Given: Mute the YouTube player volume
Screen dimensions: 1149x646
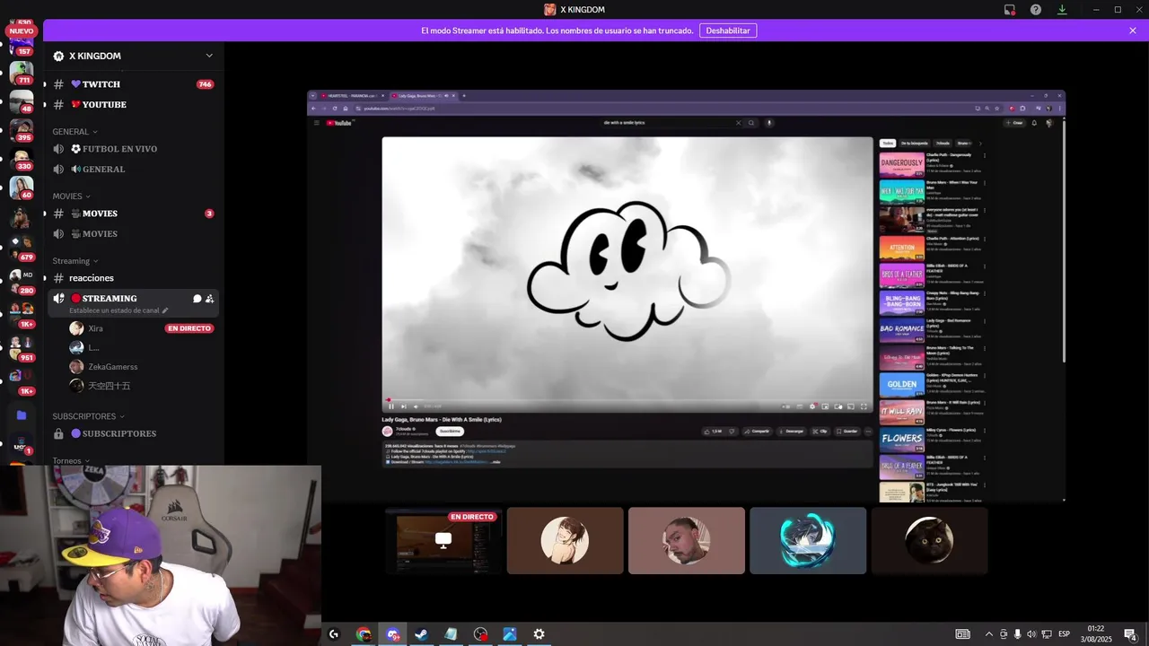Looking at the screenshot, I should click(416, 406).
